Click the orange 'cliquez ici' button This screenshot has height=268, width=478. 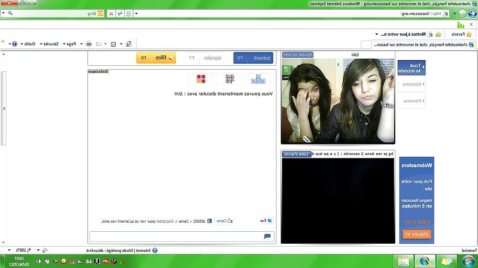pos(417,234)
